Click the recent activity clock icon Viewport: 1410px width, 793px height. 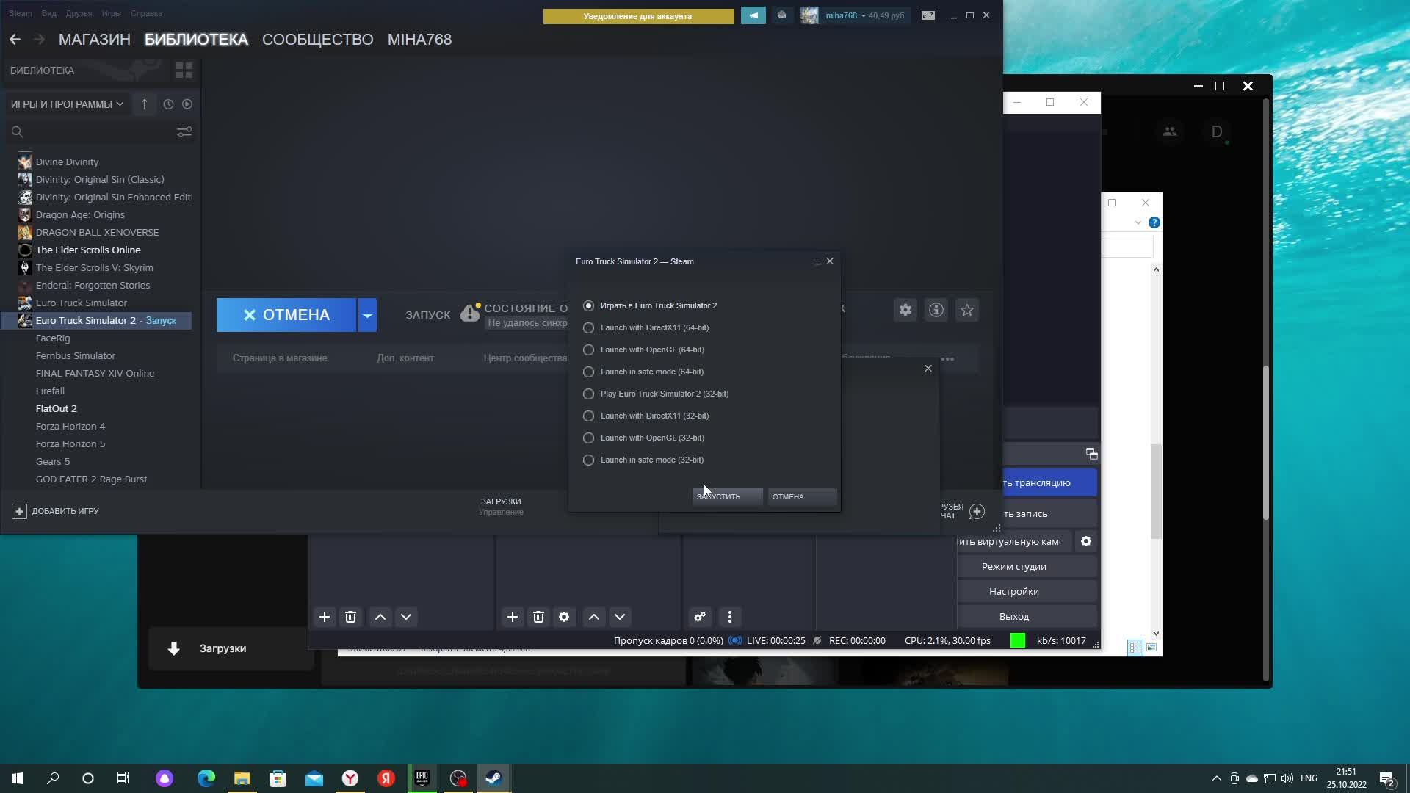point(168,104)
